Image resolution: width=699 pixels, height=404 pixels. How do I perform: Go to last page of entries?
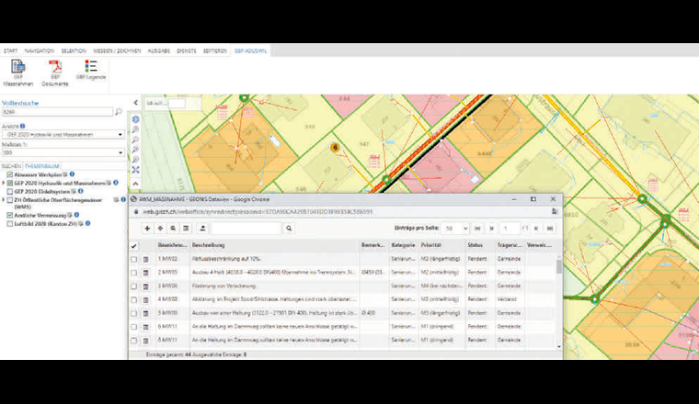tap(550, 229)
